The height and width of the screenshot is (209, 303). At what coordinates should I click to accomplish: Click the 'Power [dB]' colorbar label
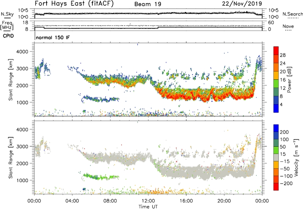point(289,80)
